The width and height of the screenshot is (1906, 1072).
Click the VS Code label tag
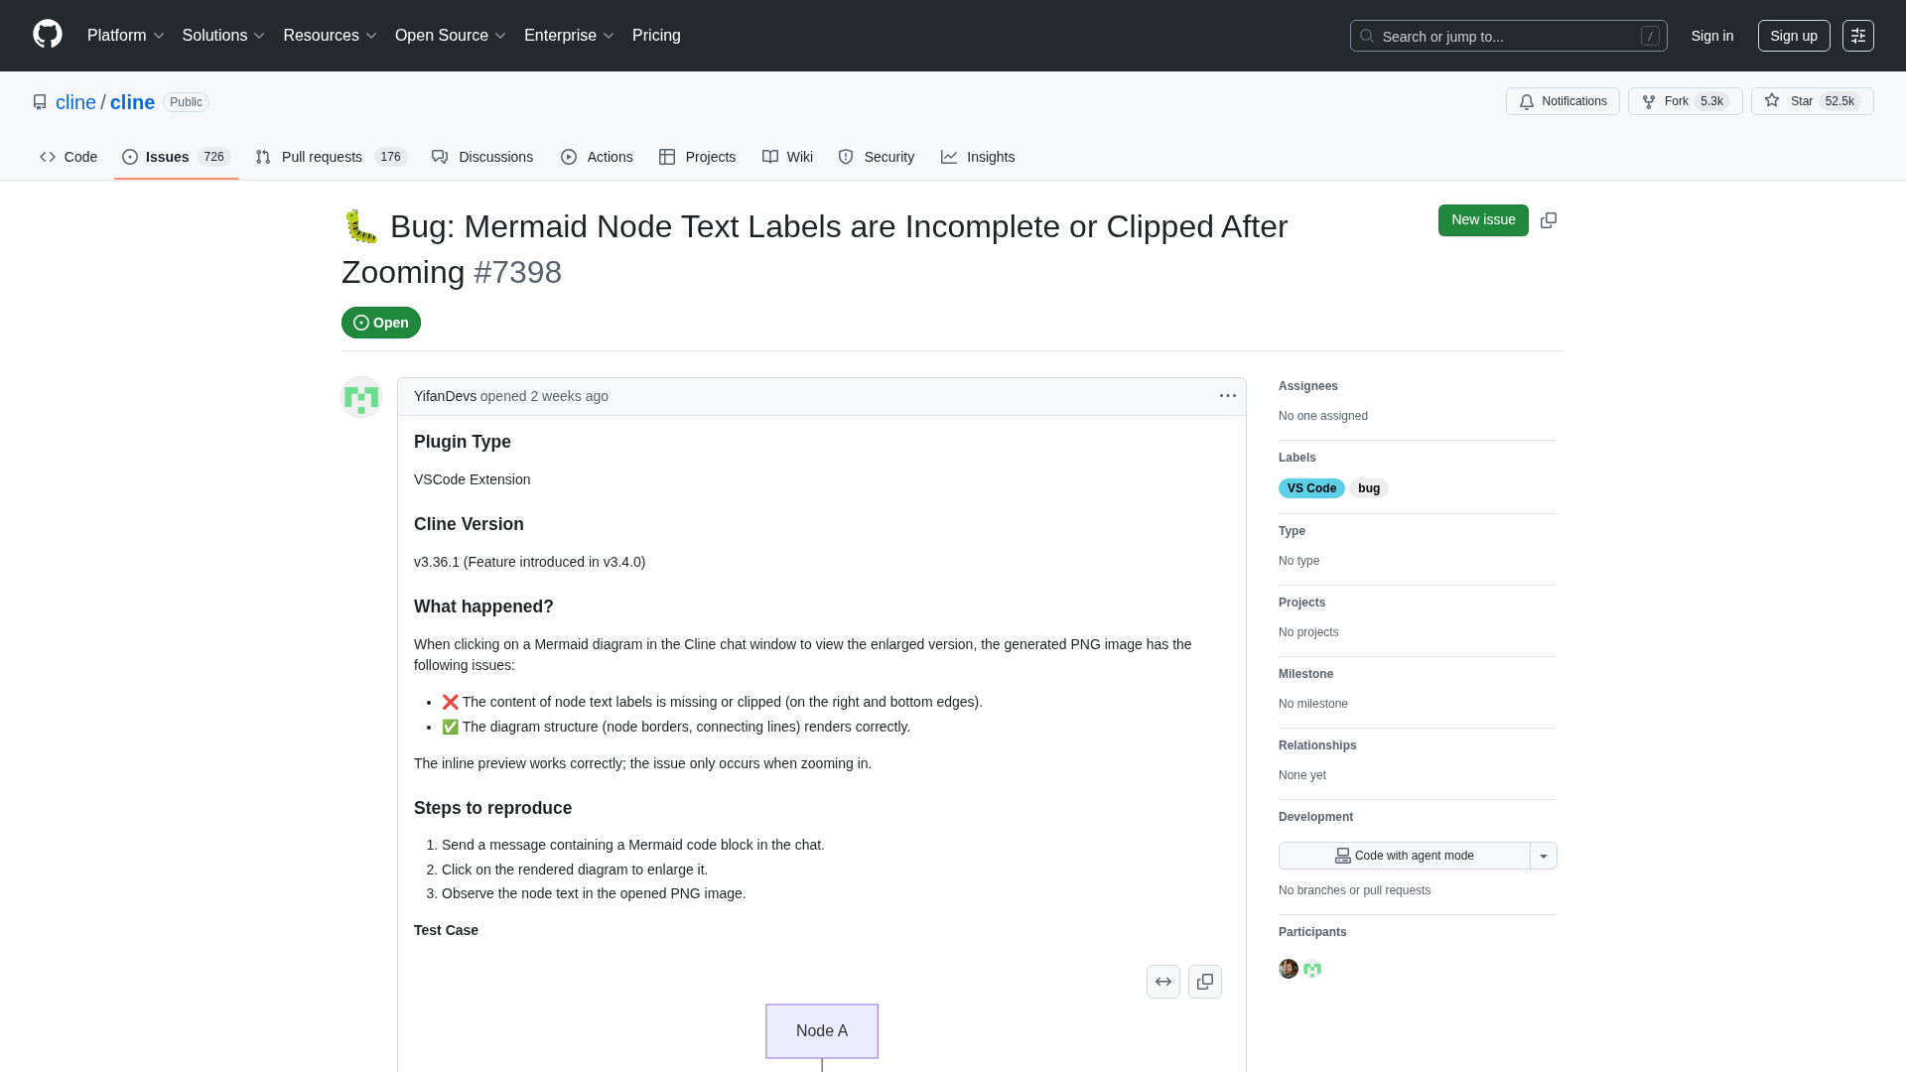click(x=1311, y=488)
